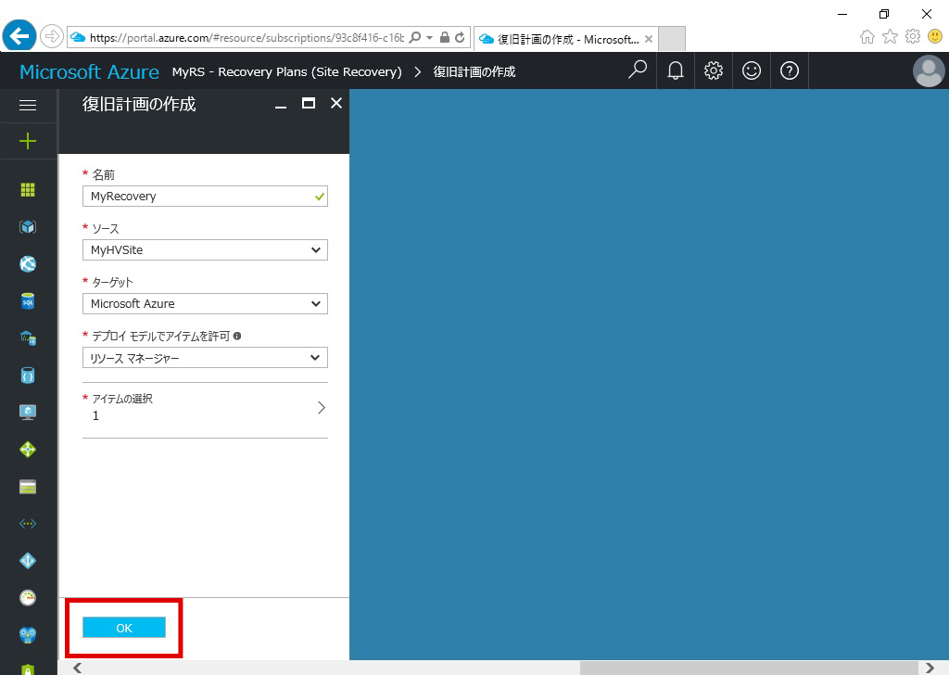Open Azure Cosmos DB braces icon
The image size is (949, 675).
[28, 376]
